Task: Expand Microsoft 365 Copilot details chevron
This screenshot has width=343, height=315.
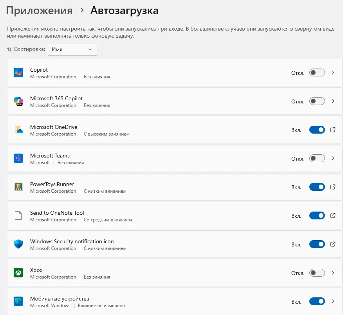Action: [333, 101]
